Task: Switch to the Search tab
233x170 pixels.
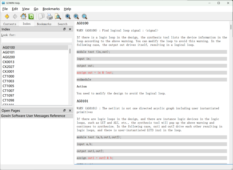Action: [62, 24]
